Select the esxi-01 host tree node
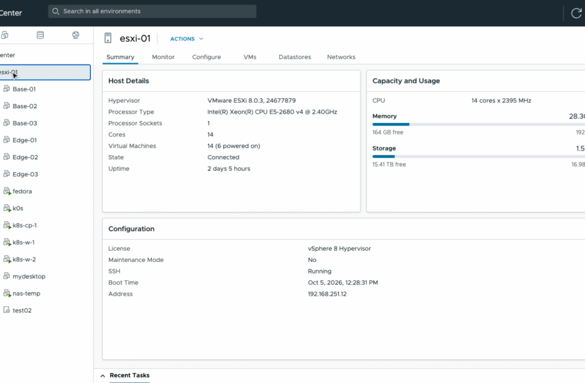The height and width of the screenshot is (383, 585). click(x=45, y=73)
